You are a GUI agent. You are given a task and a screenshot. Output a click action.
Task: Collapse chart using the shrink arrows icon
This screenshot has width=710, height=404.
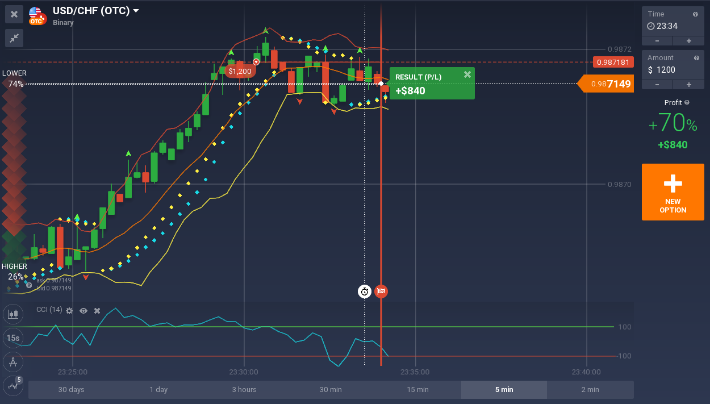[14, 38]
